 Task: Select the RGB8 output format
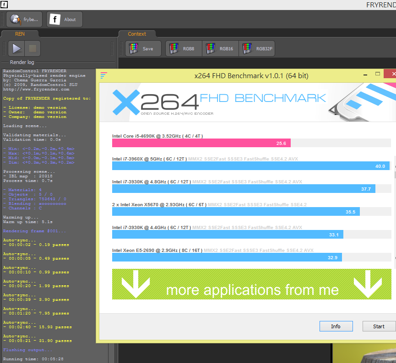tap(184, 48)
